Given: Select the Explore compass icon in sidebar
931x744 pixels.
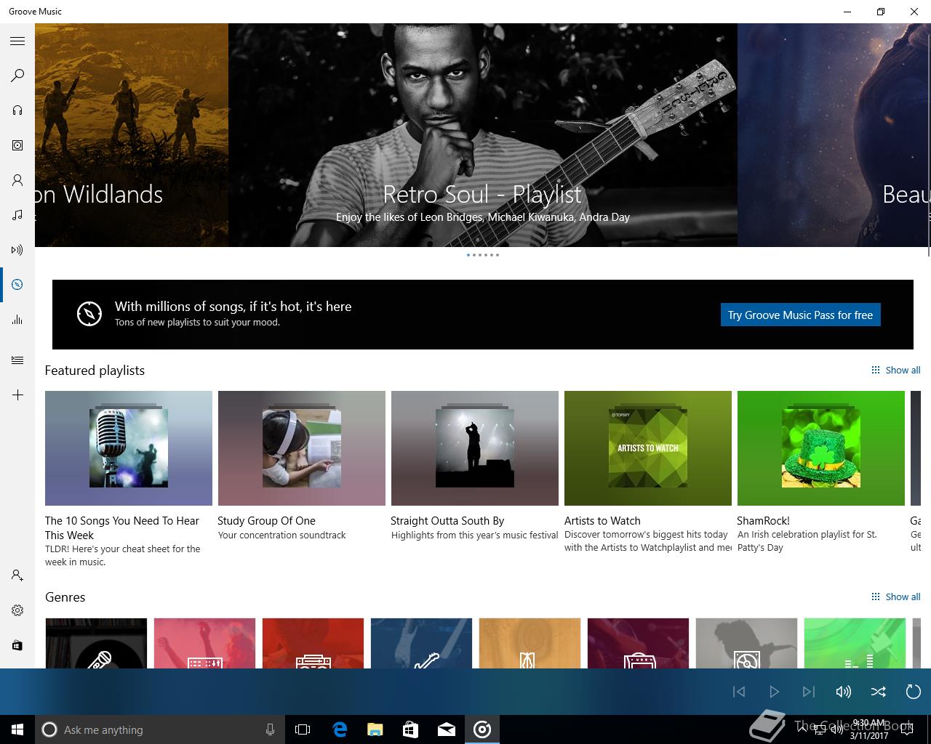Looking at the screenshot, I should click(17, 285).
